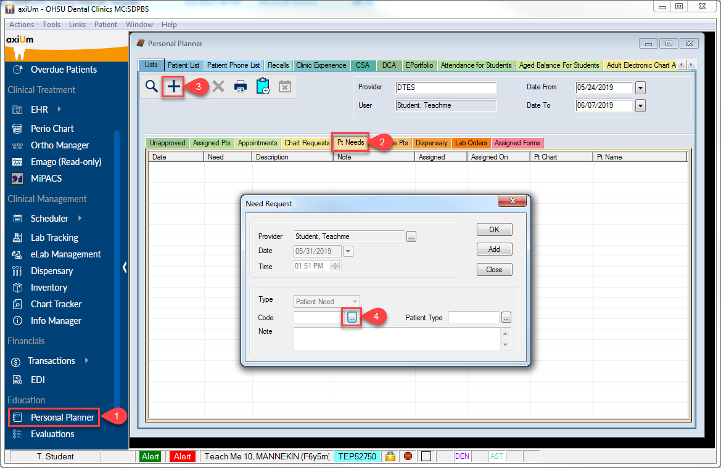Viewport: 721px width, 468px height.
Task: Open the Links menu
Action: tap(77, 25)
